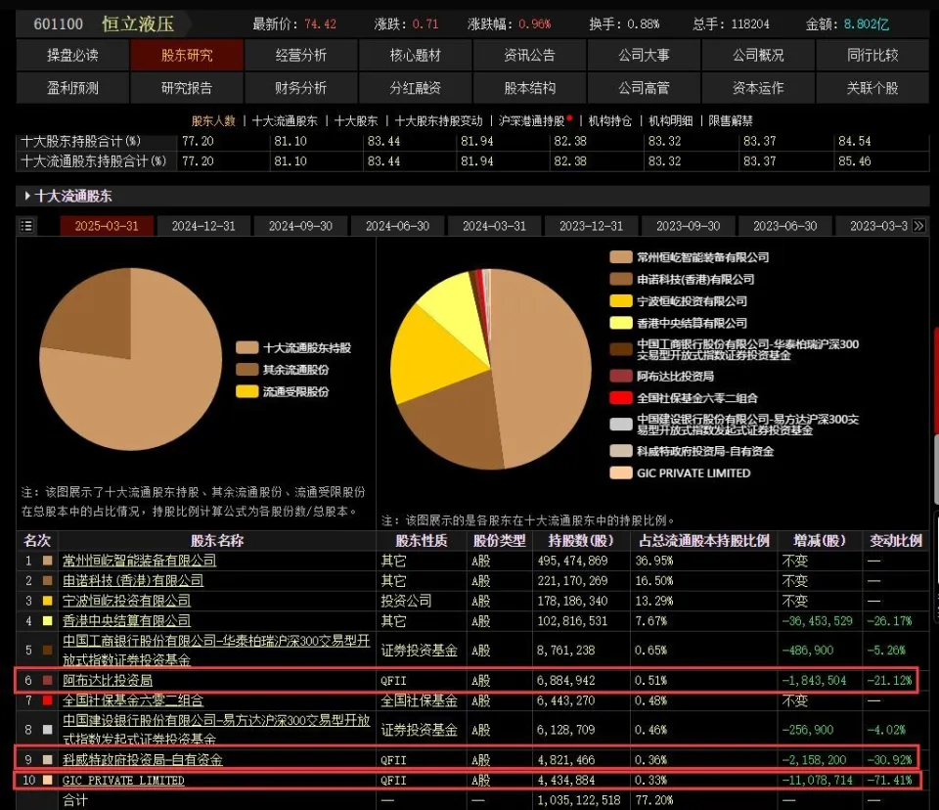Click the list view icon beside date tabs
Viewport: 939px width, 810px height.
26,226
